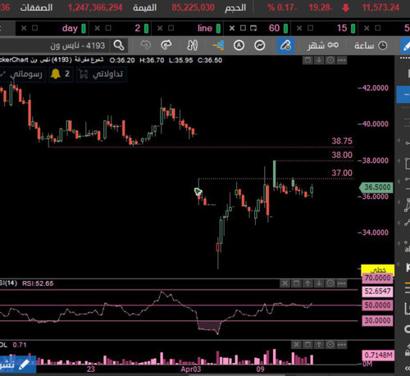Open the indicators candlestick icon in toolbar

[x=192, y=45]
